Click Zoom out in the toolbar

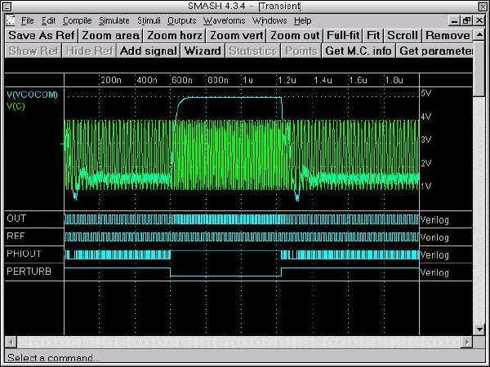point(294,35)
